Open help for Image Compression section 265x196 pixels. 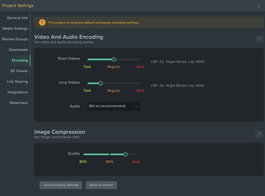259,134
